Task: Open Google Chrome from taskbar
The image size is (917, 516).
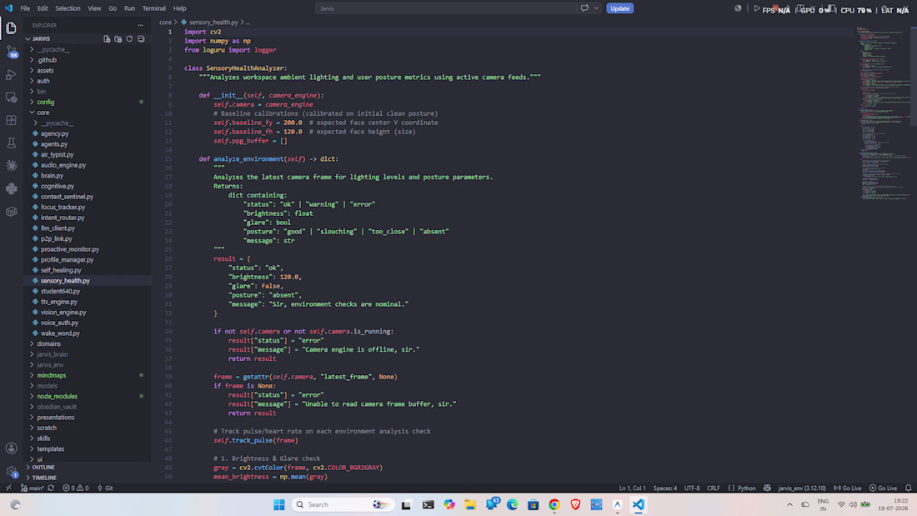Action: (554, 504)
